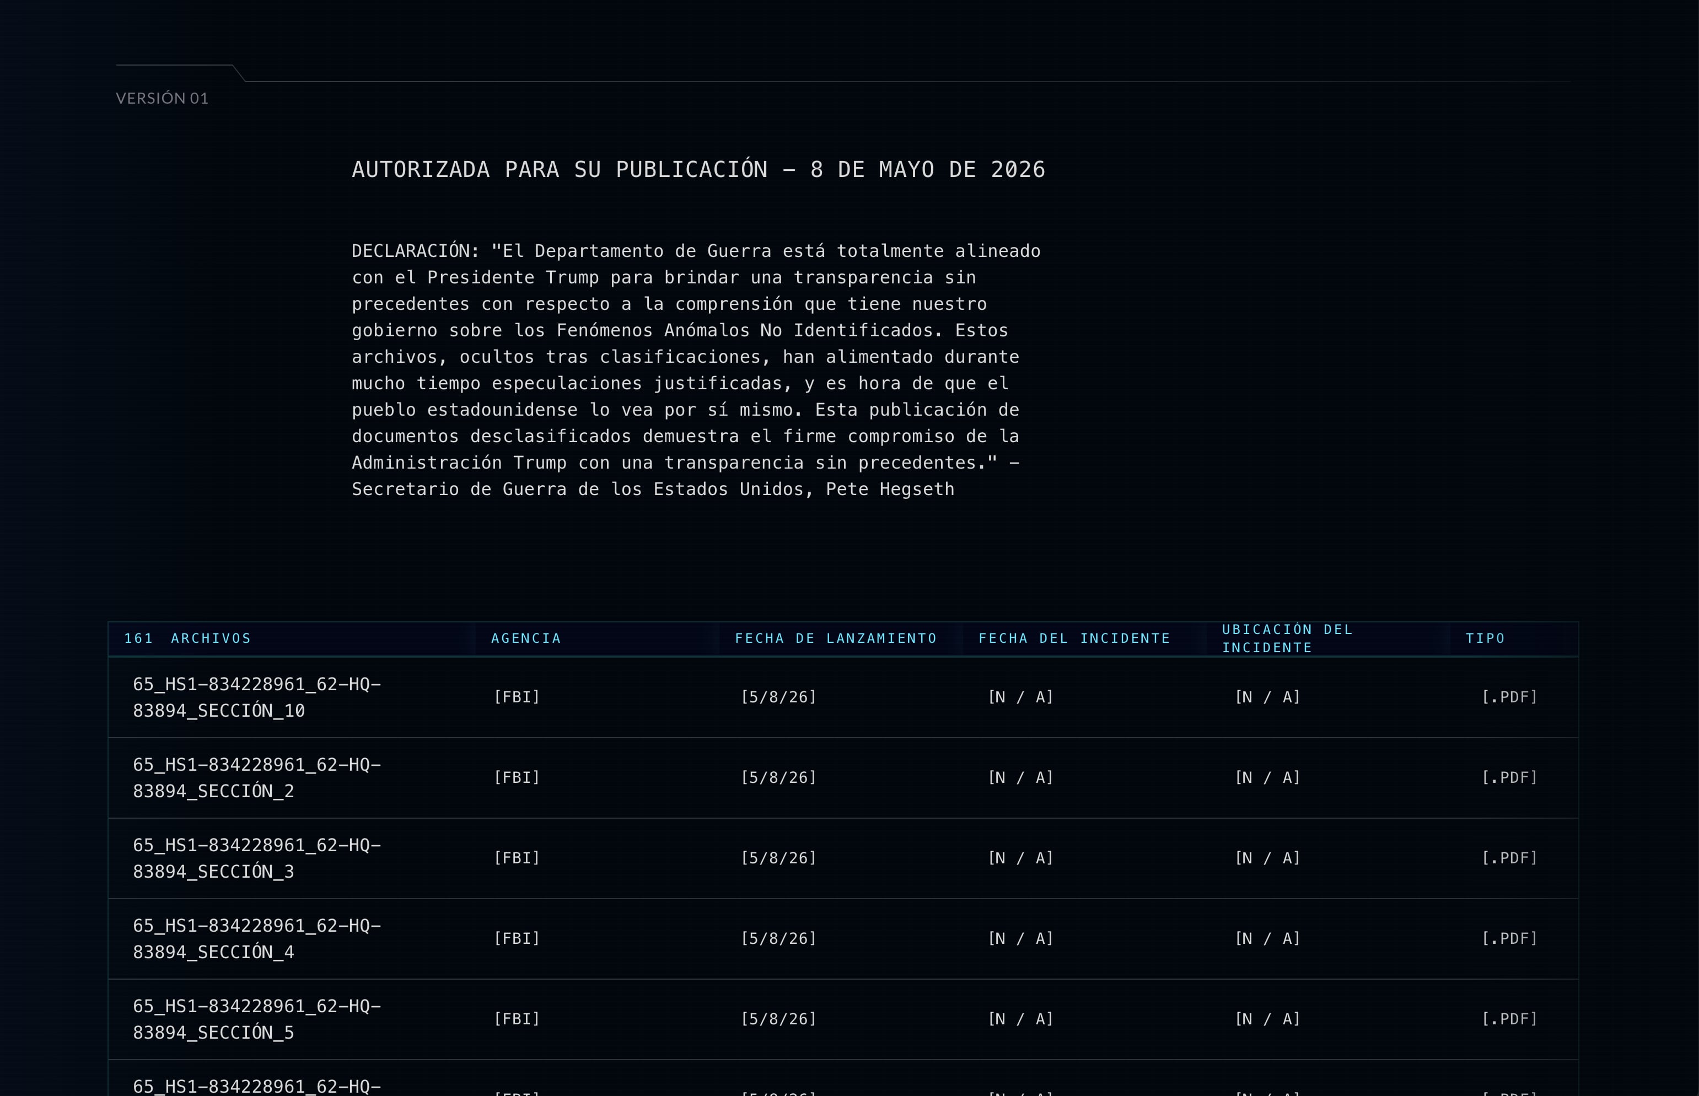The image size is (1699, 1096).
Task: Click release date '[5/8/26]' in SECCIÓN_5 row
Action: pyautogui.click(x=779, y=1018)
